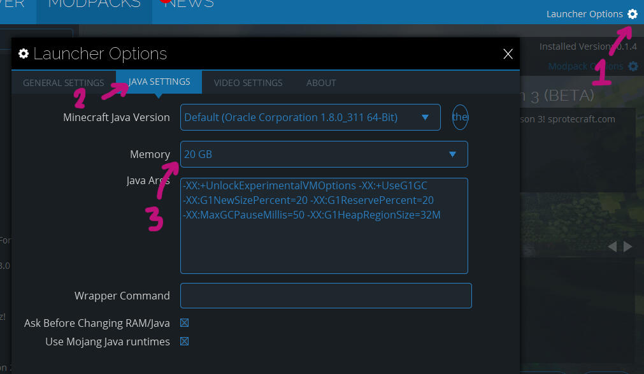Open the News tab in the top bar
Image resolution: width=644 pixels, height=374 pixels.
tap(190, 5)
